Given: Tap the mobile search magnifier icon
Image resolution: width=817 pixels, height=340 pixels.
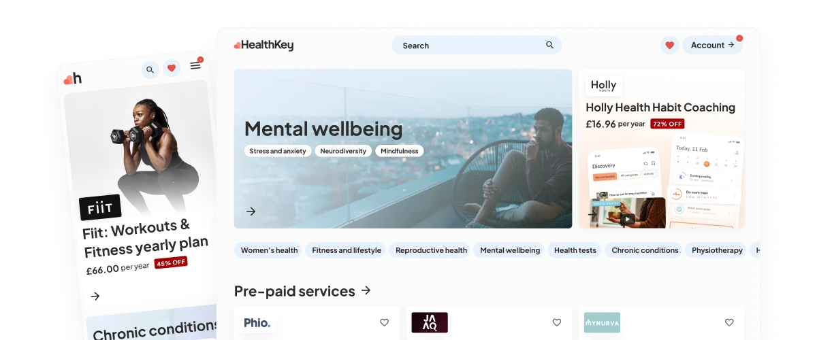Looking at the screenshot, I should click(150, 69).
